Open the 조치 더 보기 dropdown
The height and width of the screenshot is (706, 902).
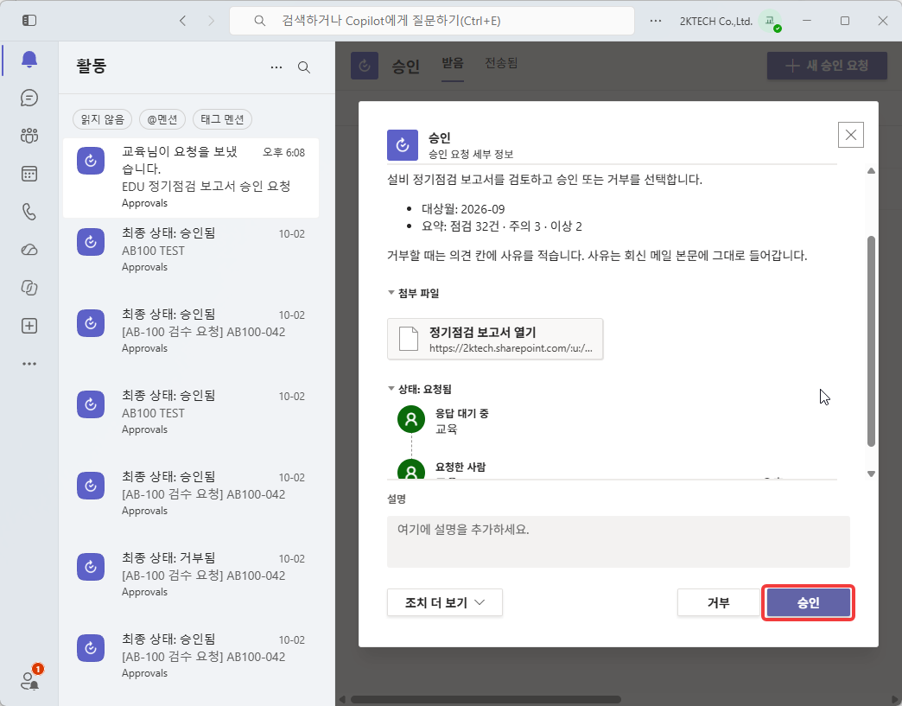(x=445, y=602)
